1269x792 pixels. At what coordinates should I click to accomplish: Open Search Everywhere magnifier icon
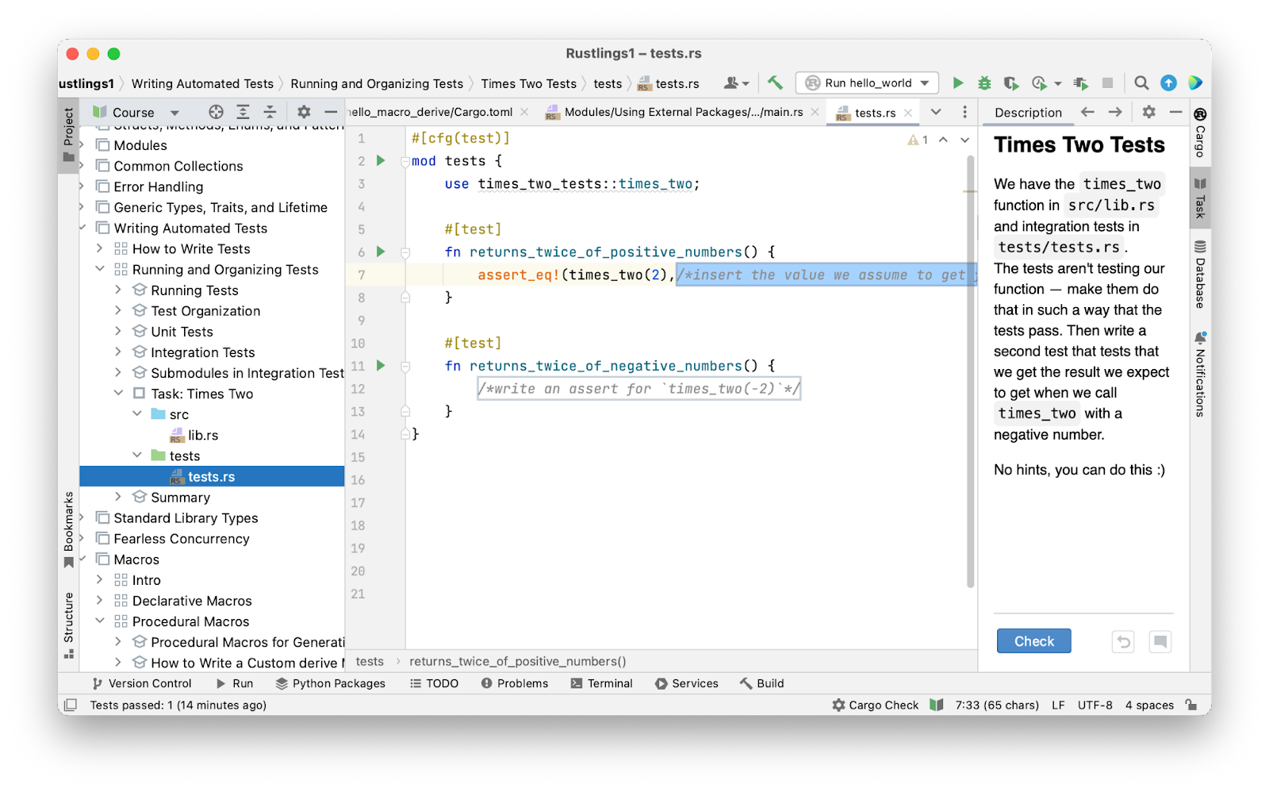1141,83
